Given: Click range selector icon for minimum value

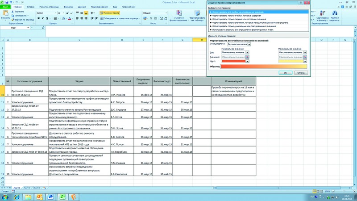Looking at the screenshot, I should [247, 57].
